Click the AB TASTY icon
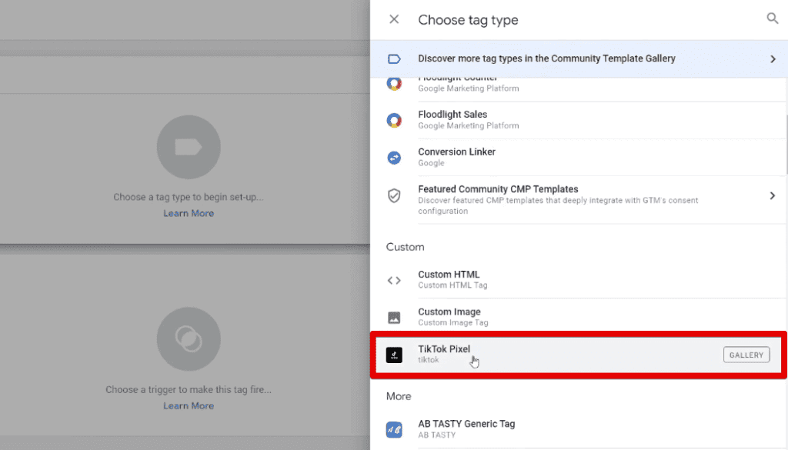Screen dimensions: 788x450 394,429
